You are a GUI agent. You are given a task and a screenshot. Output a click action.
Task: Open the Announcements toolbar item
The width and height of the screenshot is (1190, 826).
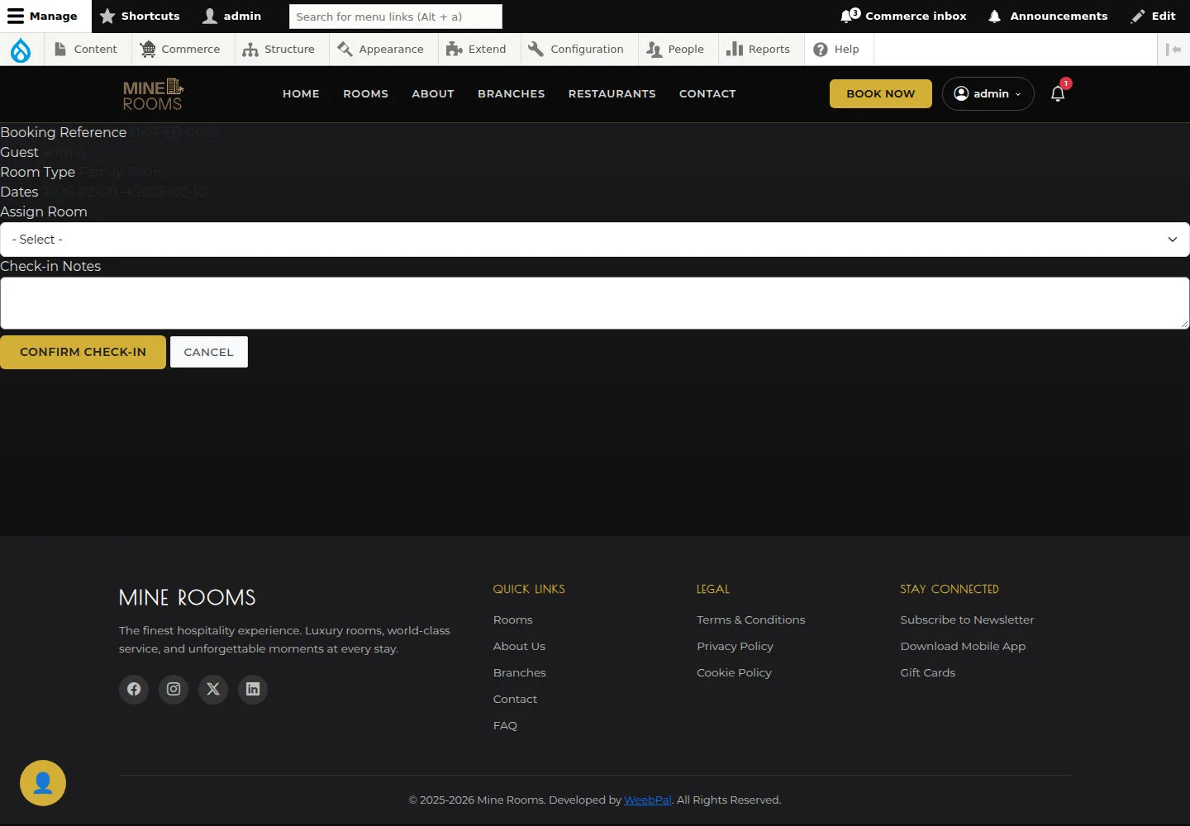point(1048,16)
